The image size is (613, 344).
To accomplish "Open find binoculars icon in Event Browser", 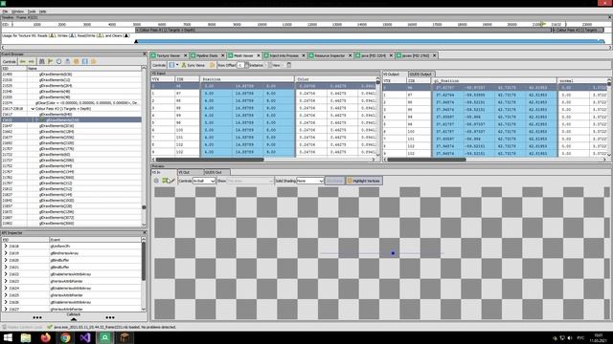I will click(42, 61).
